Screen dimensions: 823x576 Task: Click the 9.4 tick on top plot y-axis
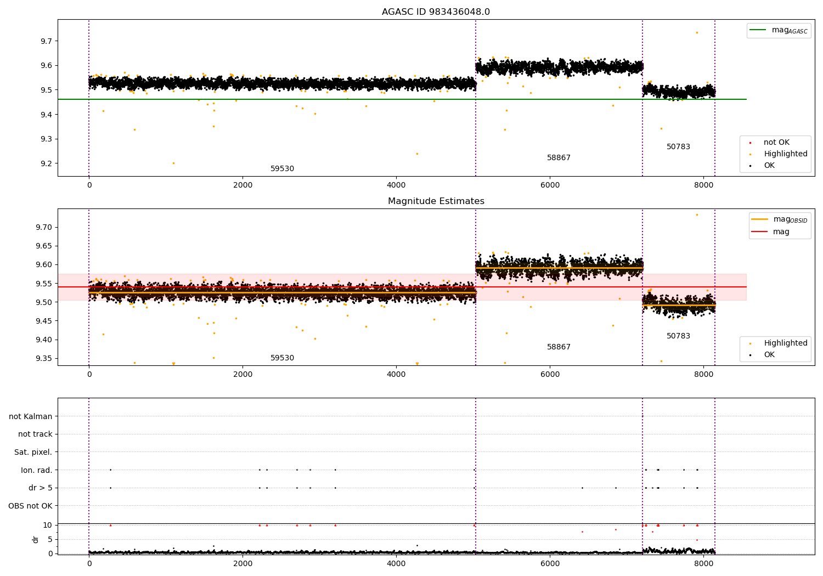pos(46,115)
